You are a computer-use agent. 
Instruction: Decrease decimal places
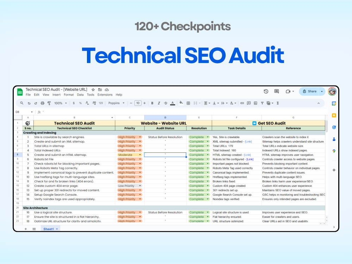tap(87, 103)
